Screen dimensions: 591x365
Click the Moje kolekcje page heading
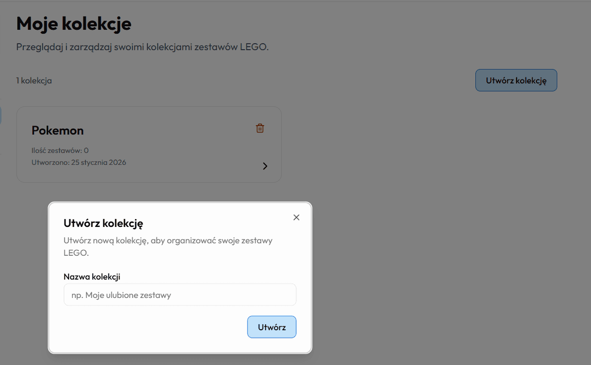73,23
